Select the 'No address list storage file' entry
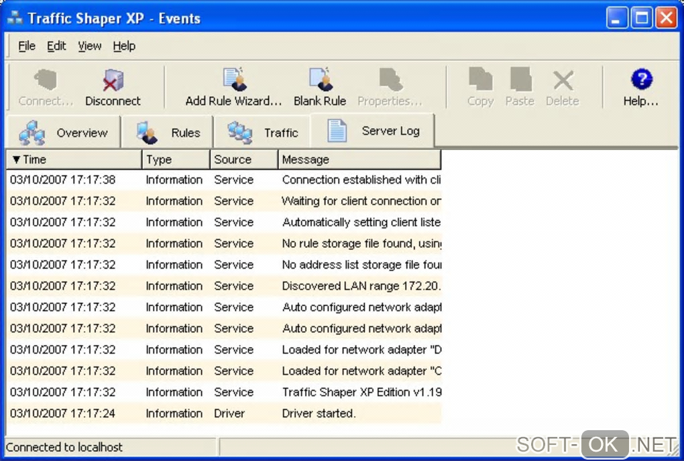Viewport: 684px width, 461px height. pos(224,265)
